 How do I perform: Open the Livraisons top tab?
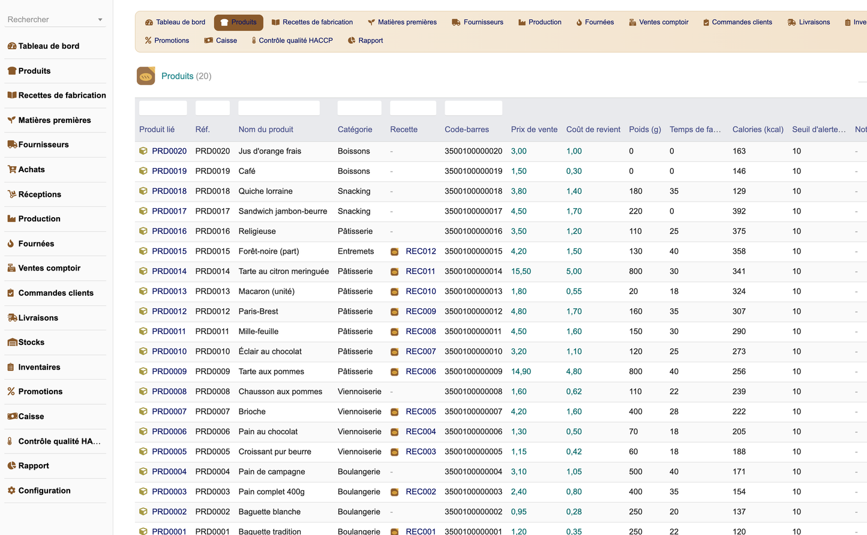[809, 22]
